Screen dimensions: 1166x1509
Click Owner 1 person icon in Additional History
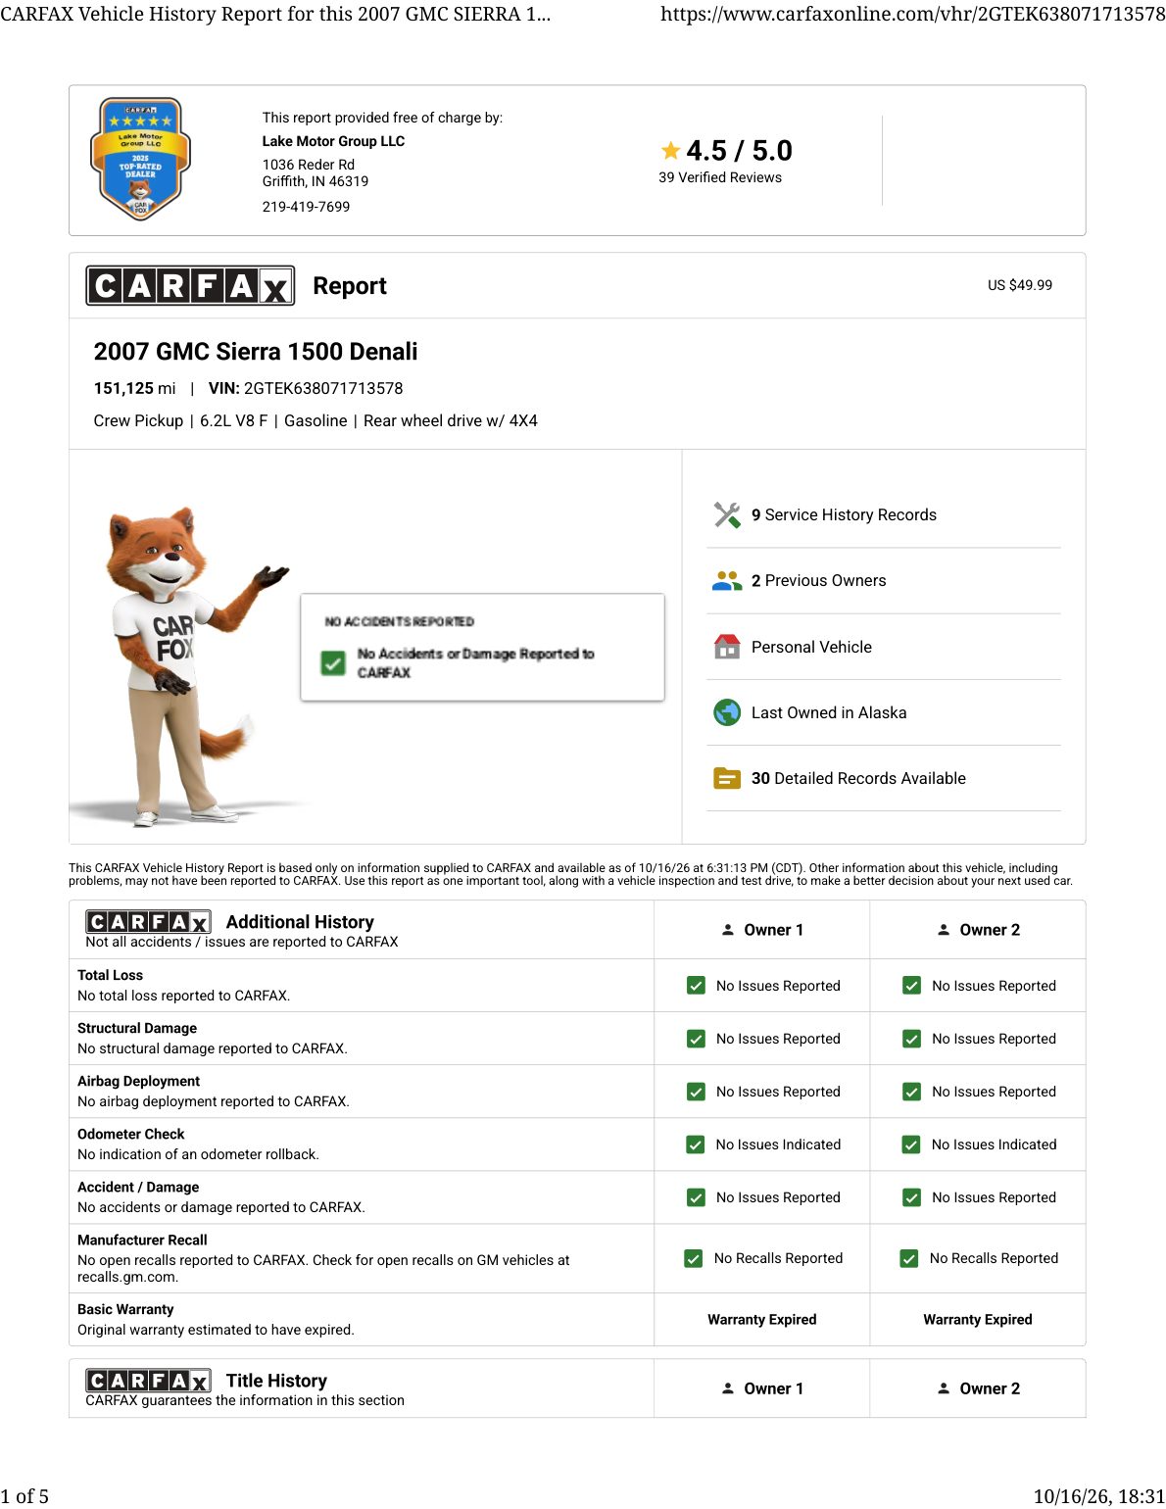click(x=728, y=930)
